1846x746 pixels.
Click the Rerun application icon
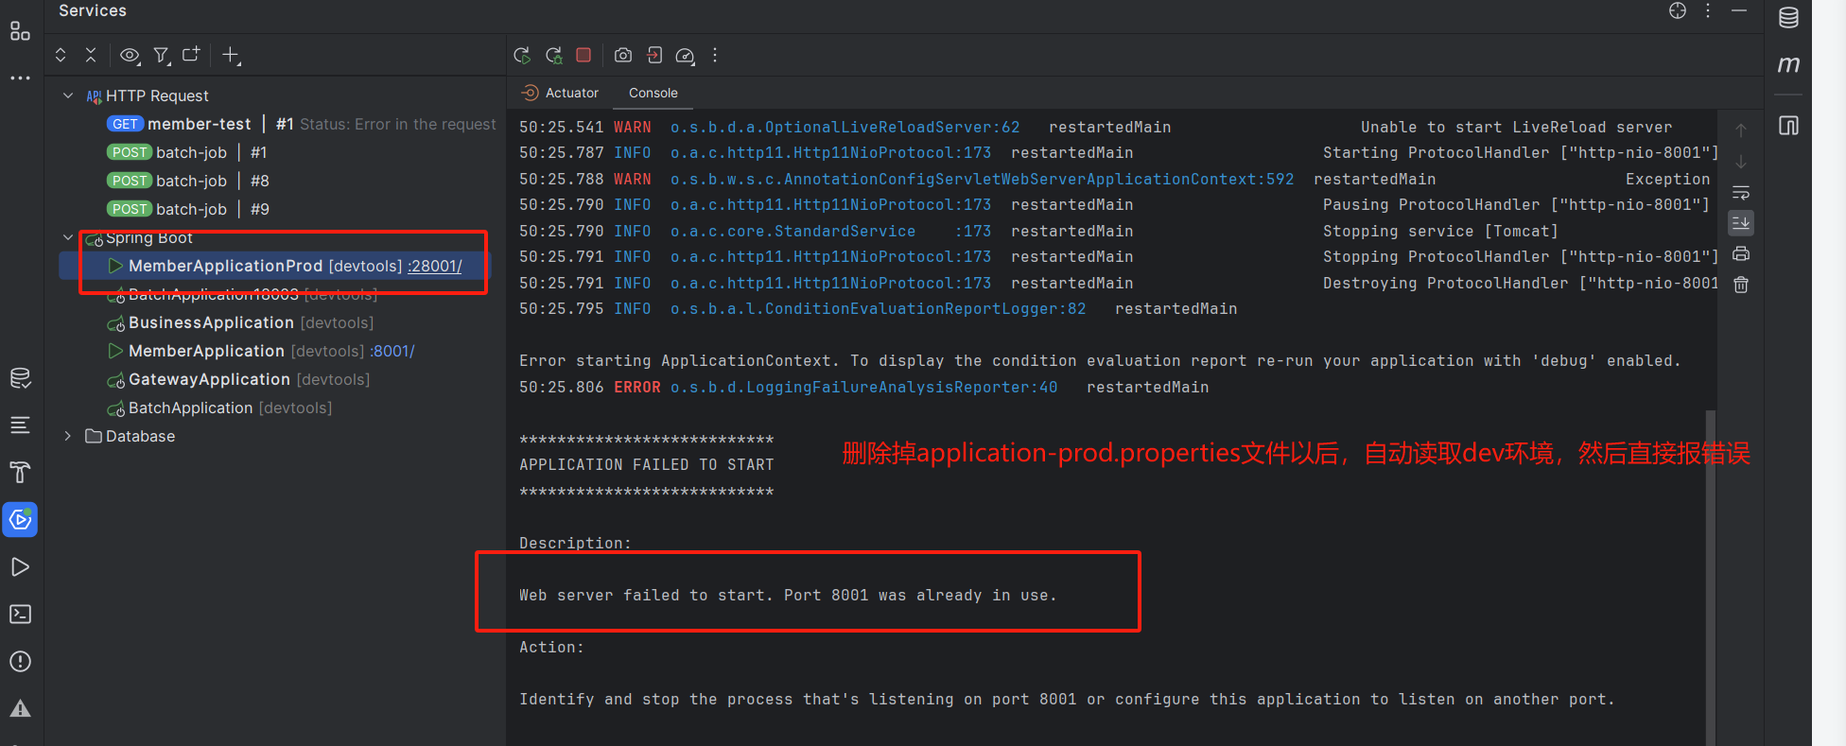click(x=522, y=55)
